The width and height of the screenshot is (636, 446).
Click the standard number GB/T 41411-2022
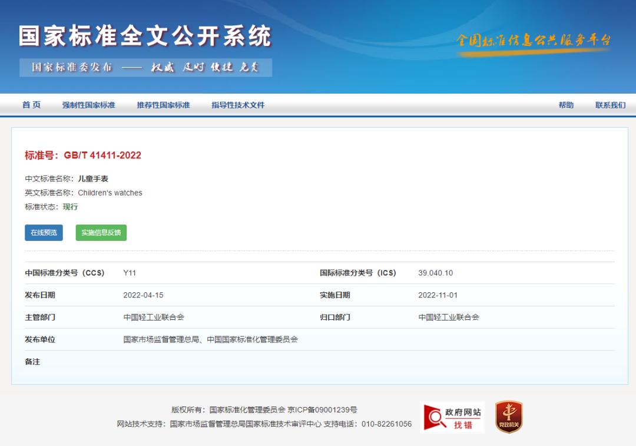[102, 156]
